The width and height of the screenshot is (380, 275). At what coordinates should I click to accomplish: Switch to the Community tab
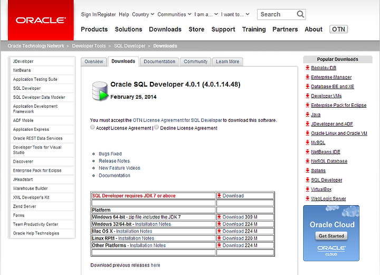196,62
